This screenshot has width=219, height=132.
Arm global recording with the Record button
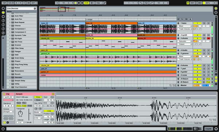(82, 3)
